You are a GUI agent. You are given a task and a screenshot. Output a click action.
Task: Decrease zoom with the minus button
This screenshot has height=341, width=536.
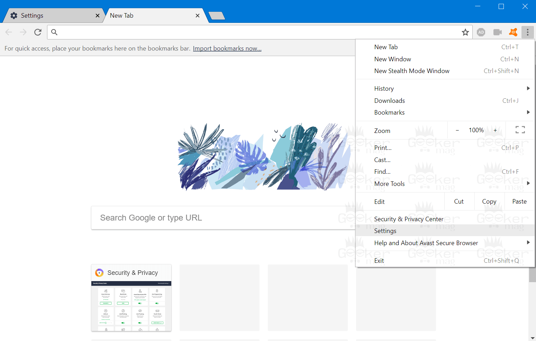[457, 130]
